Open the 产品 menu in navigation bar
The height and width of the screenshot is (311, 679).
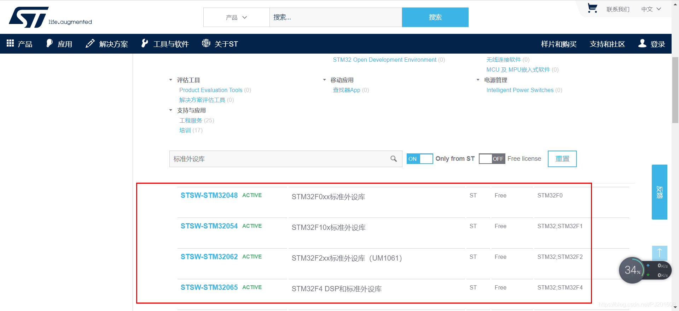pyautogui.click(x=25, y=44)
